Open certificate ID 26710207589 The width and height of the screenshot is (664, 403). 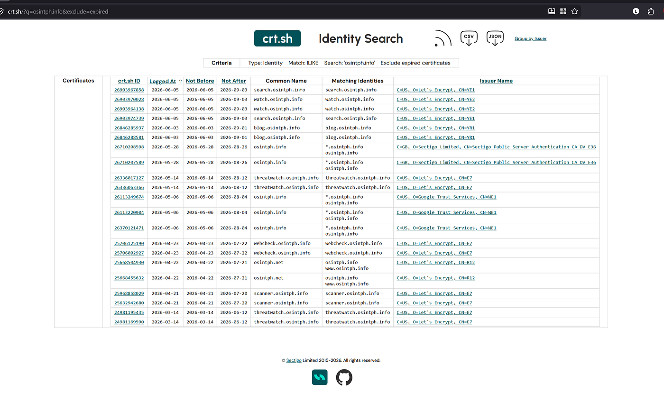[x=129, y=163]
